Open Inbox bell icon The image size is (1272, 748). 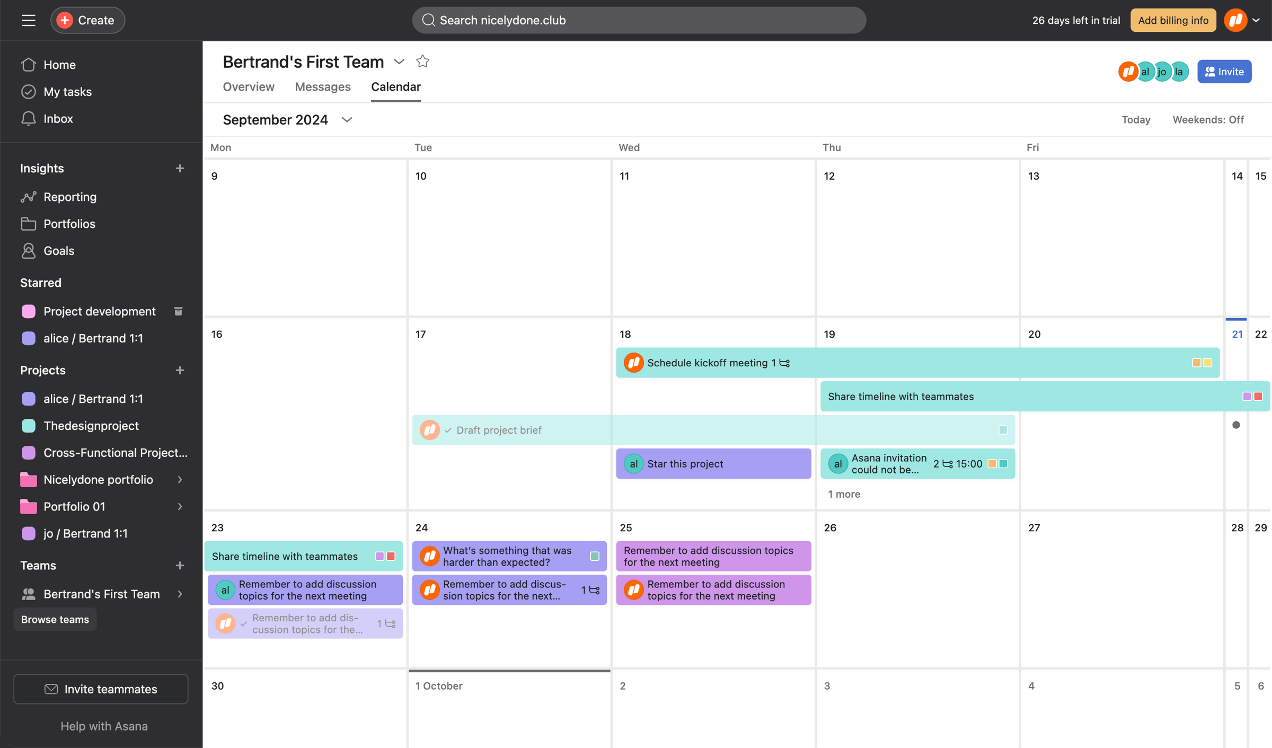click(29, 118)
